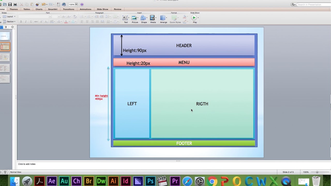Open the Slide Show ribbon tab
Image resolution: width=331 pixels, height=186 pixels.
pyautogui.click(x=102, y=9)
